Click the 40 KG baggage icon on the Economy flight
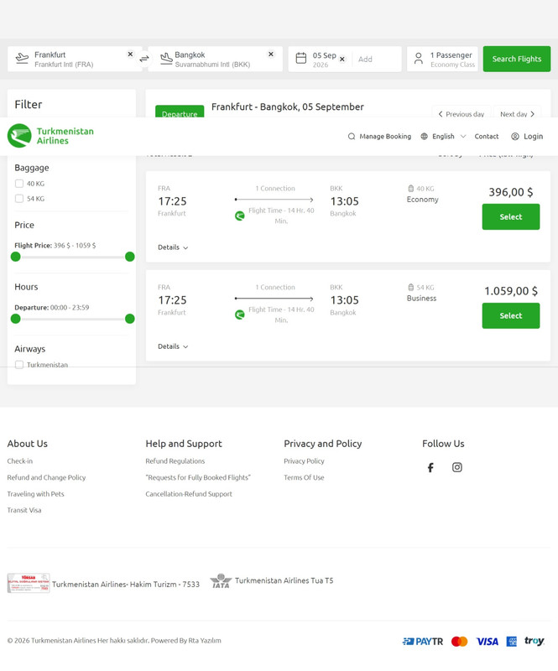Image resolution: width=558 pixels, height=671 pixels. [410, 188]
